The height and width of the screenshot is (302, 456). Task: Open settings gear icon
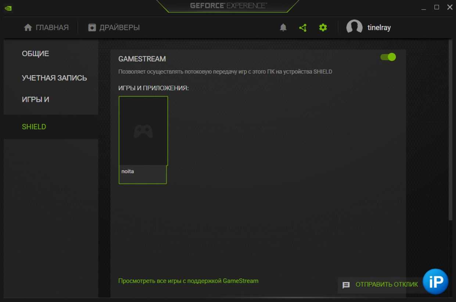tap(323, 28)
